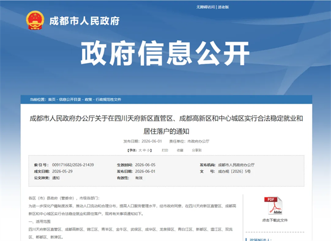Click salutation line 各区(市)县政府(管委会)

click(x=64, y=198)
